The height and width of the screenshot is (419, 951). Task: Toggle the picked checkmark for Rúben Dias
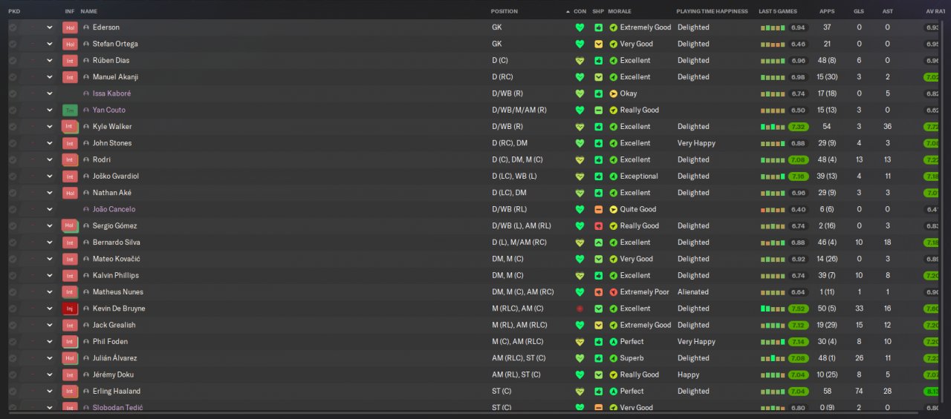pyautogui.click(x=13, y=61)
